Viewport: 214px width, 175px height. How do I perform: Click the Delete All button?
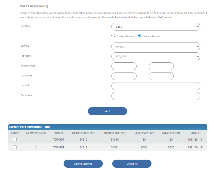(x=132, y=164)
